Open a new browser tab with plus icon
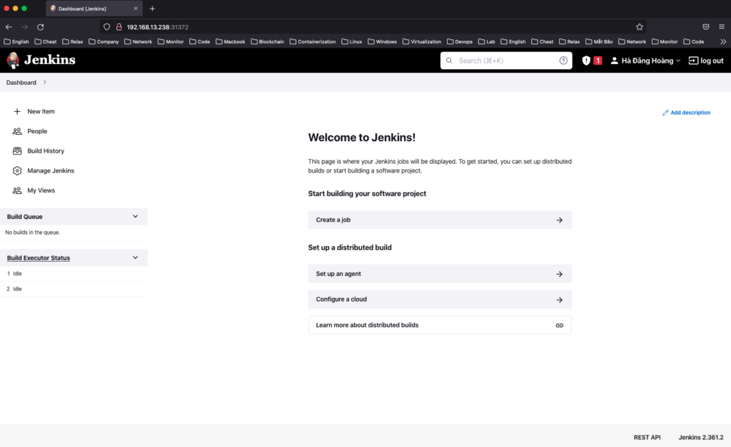The width and height of the screenshot is (731, 447). 152,9
